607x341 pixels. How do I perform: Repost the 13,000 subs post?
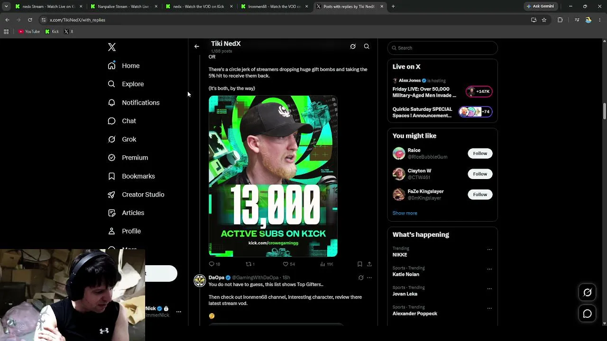coord(250,264)
